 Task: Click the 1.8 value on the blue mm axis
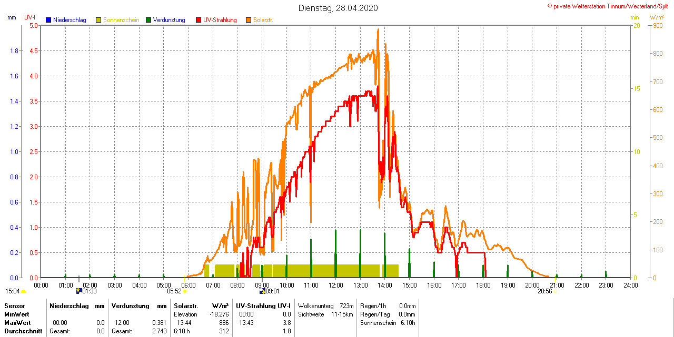[x=14, y=50]
